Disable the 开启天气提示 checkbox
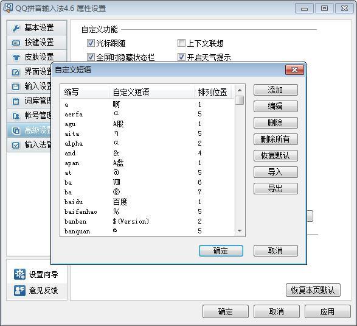The width and height of the screenshot is (357, 326). (x=181, y=57)
